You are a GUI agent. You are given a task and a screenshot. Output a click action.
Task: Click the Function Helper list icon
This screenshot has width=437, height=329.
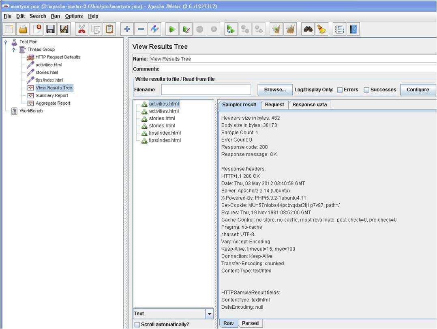[x=339, y=29]
